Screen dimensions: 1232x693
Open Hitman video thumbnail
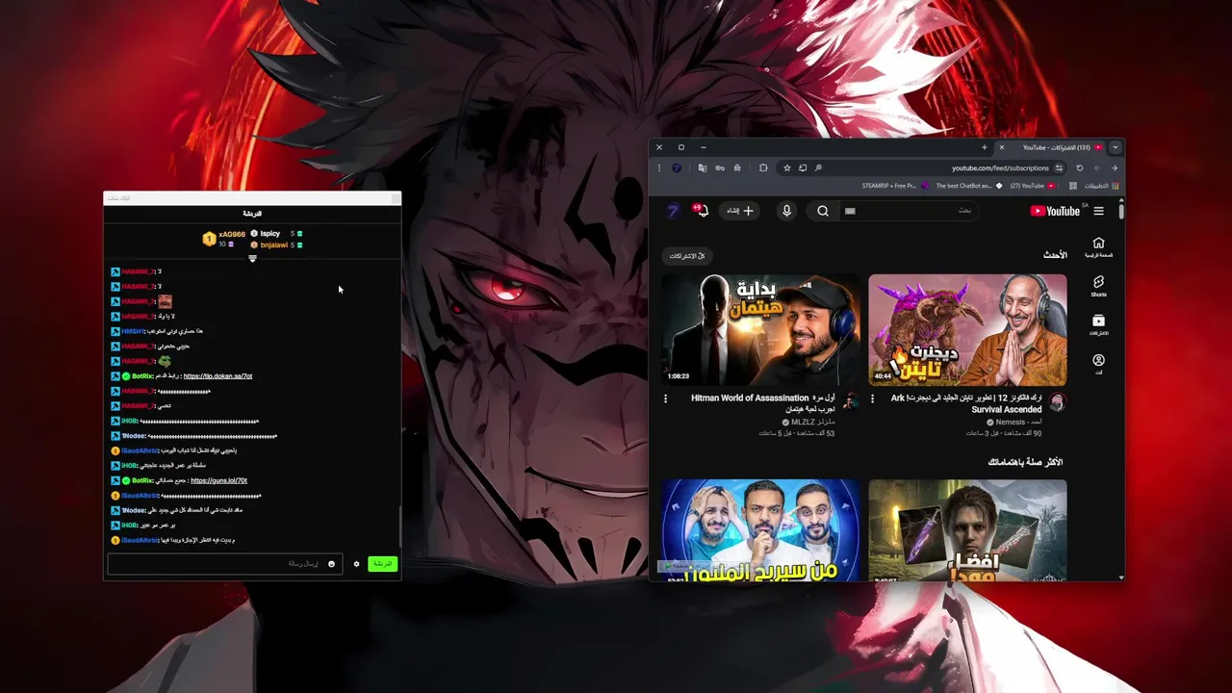point(760,329)
